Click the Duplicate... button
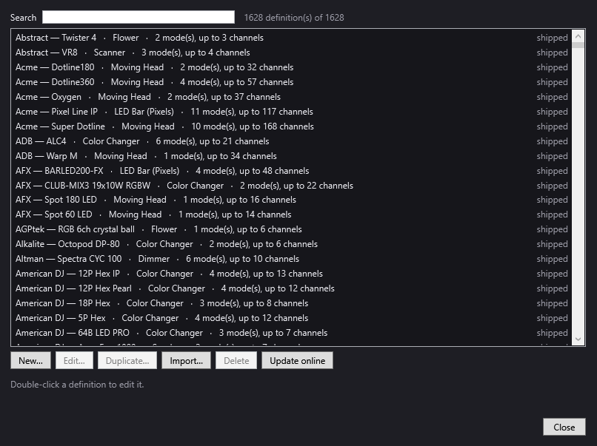 tap(127, 360)
